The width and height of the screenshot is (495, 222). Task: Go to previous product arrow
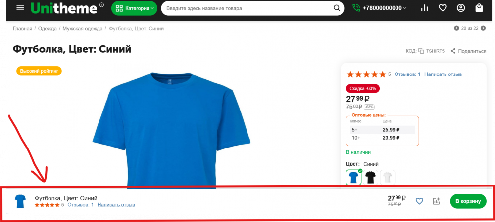[456, 28]
